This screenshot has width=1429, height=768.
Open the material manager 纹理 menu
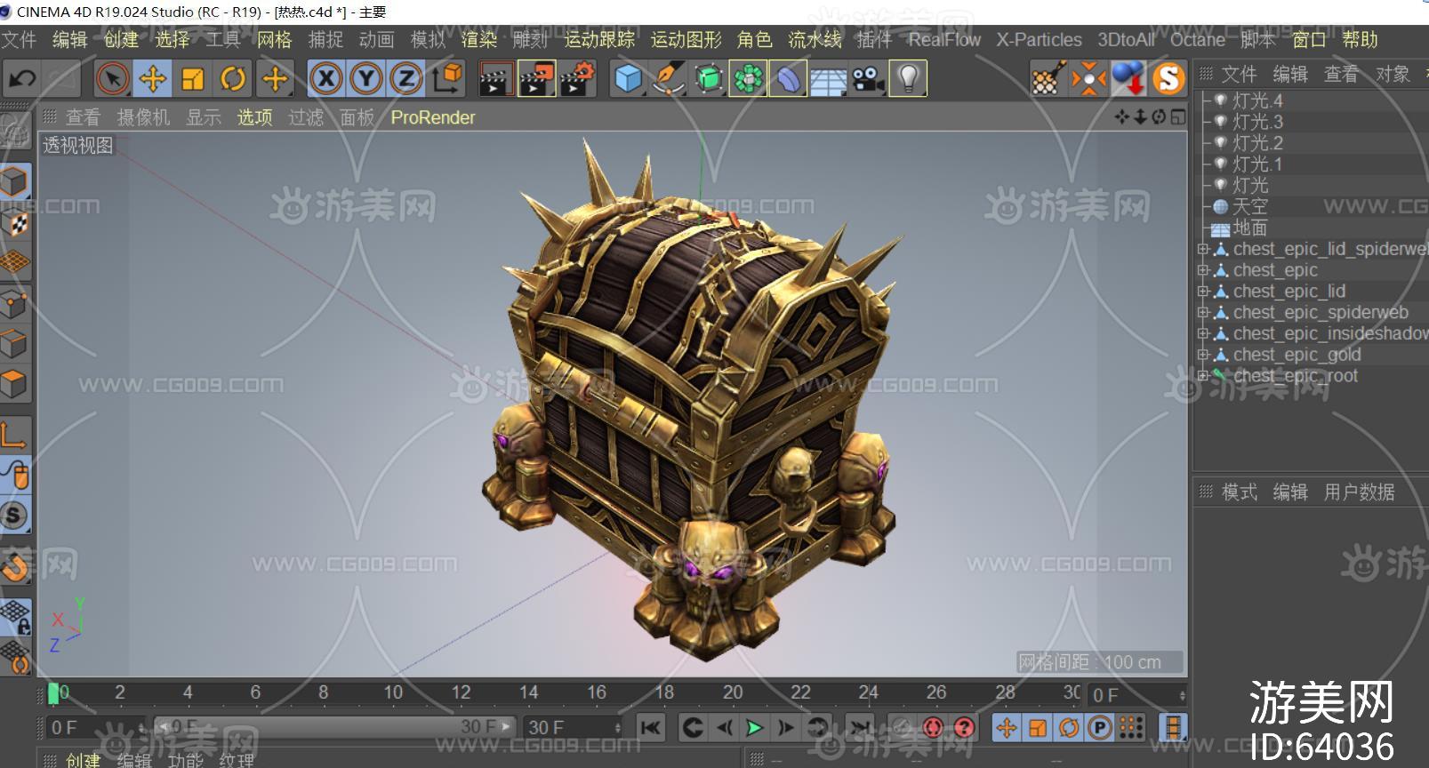(x=237, y=760)
